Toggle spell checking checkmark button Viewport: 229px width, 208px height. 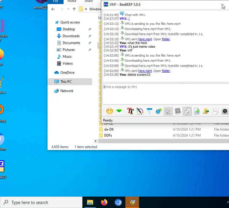pyautogui.click(x=168, y=111)
